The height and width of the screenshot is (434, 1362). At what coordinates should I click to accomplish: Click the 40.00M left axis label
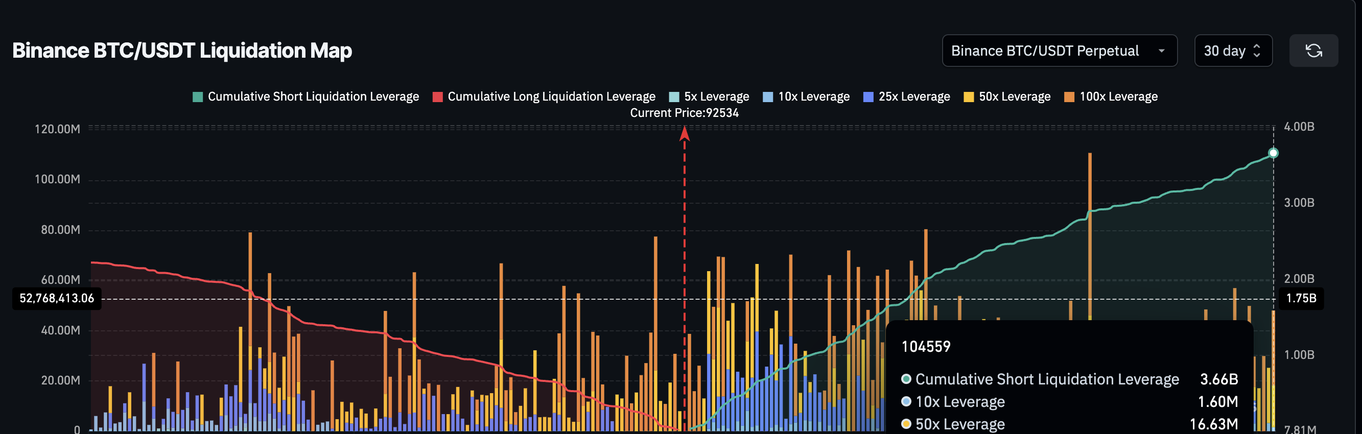[61, 330]
